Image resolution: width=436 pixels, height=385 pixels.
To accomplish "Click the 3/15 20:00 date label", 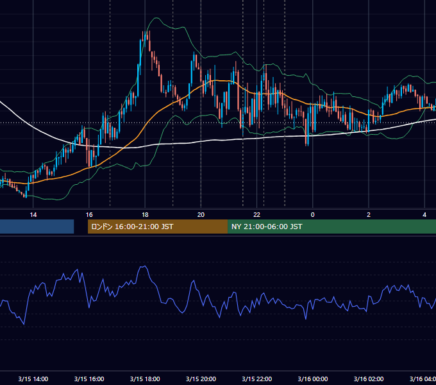I will pyautogui.click(x=201, y=379).
